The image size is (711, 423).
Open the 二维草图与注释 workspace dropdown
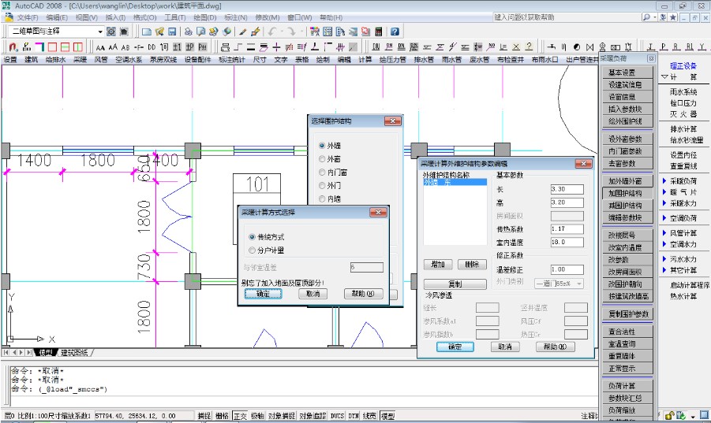[x=99, y=32]
